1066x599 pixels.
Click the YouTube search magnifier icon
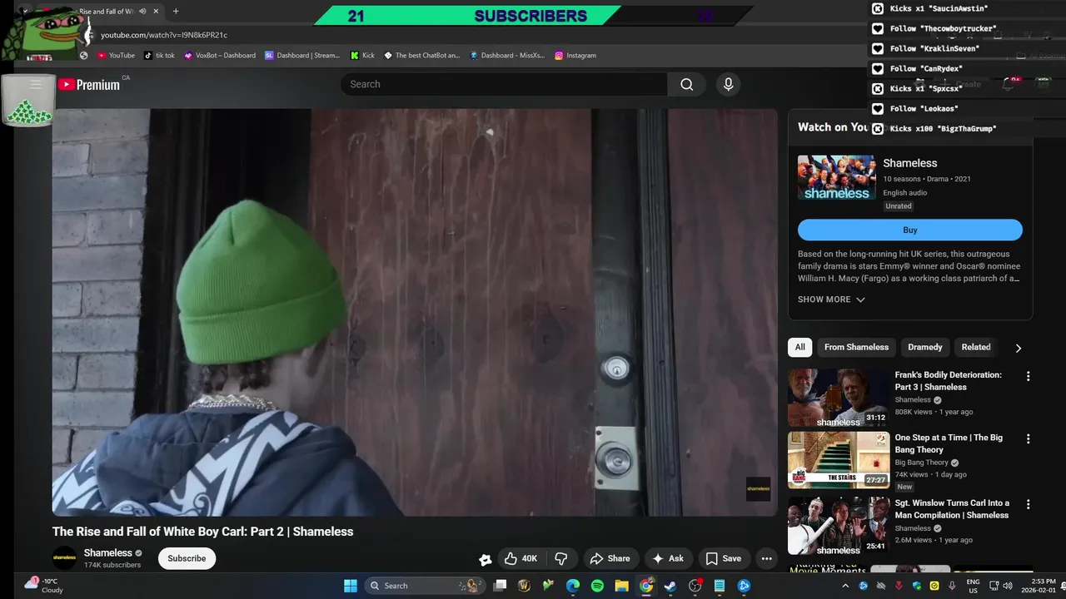(686, 84)
